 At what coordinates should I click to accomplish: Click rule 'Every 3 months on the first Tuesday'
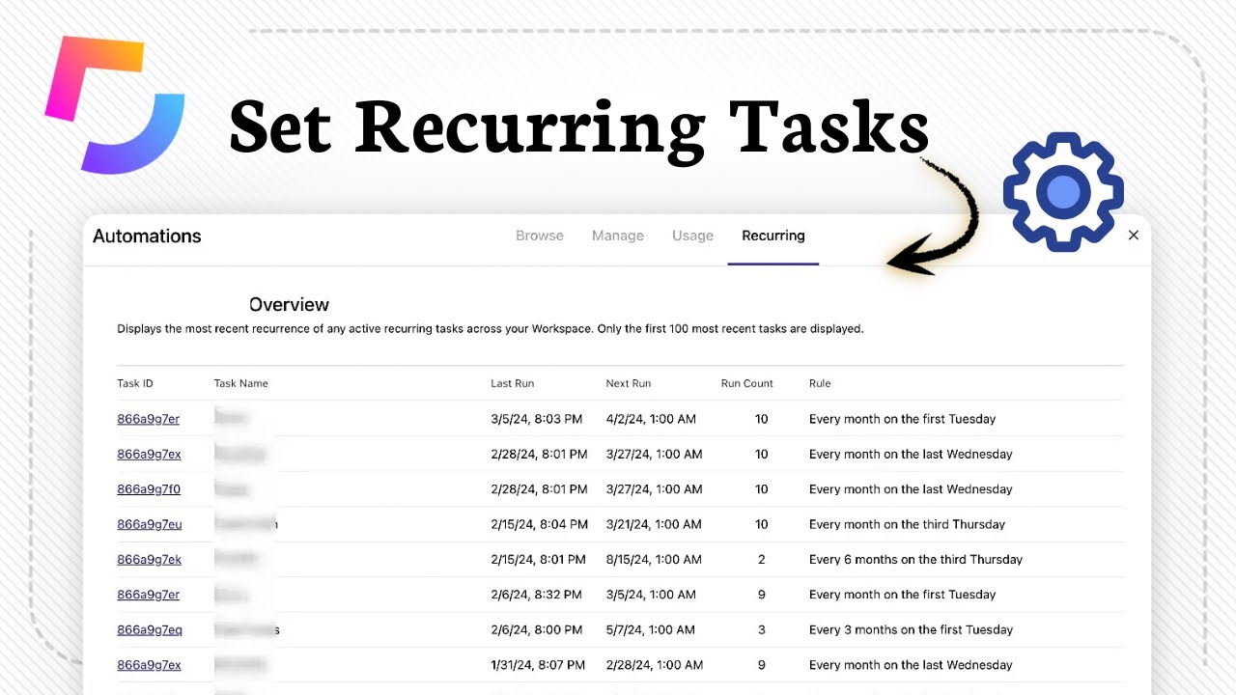[x=911, y=629]
